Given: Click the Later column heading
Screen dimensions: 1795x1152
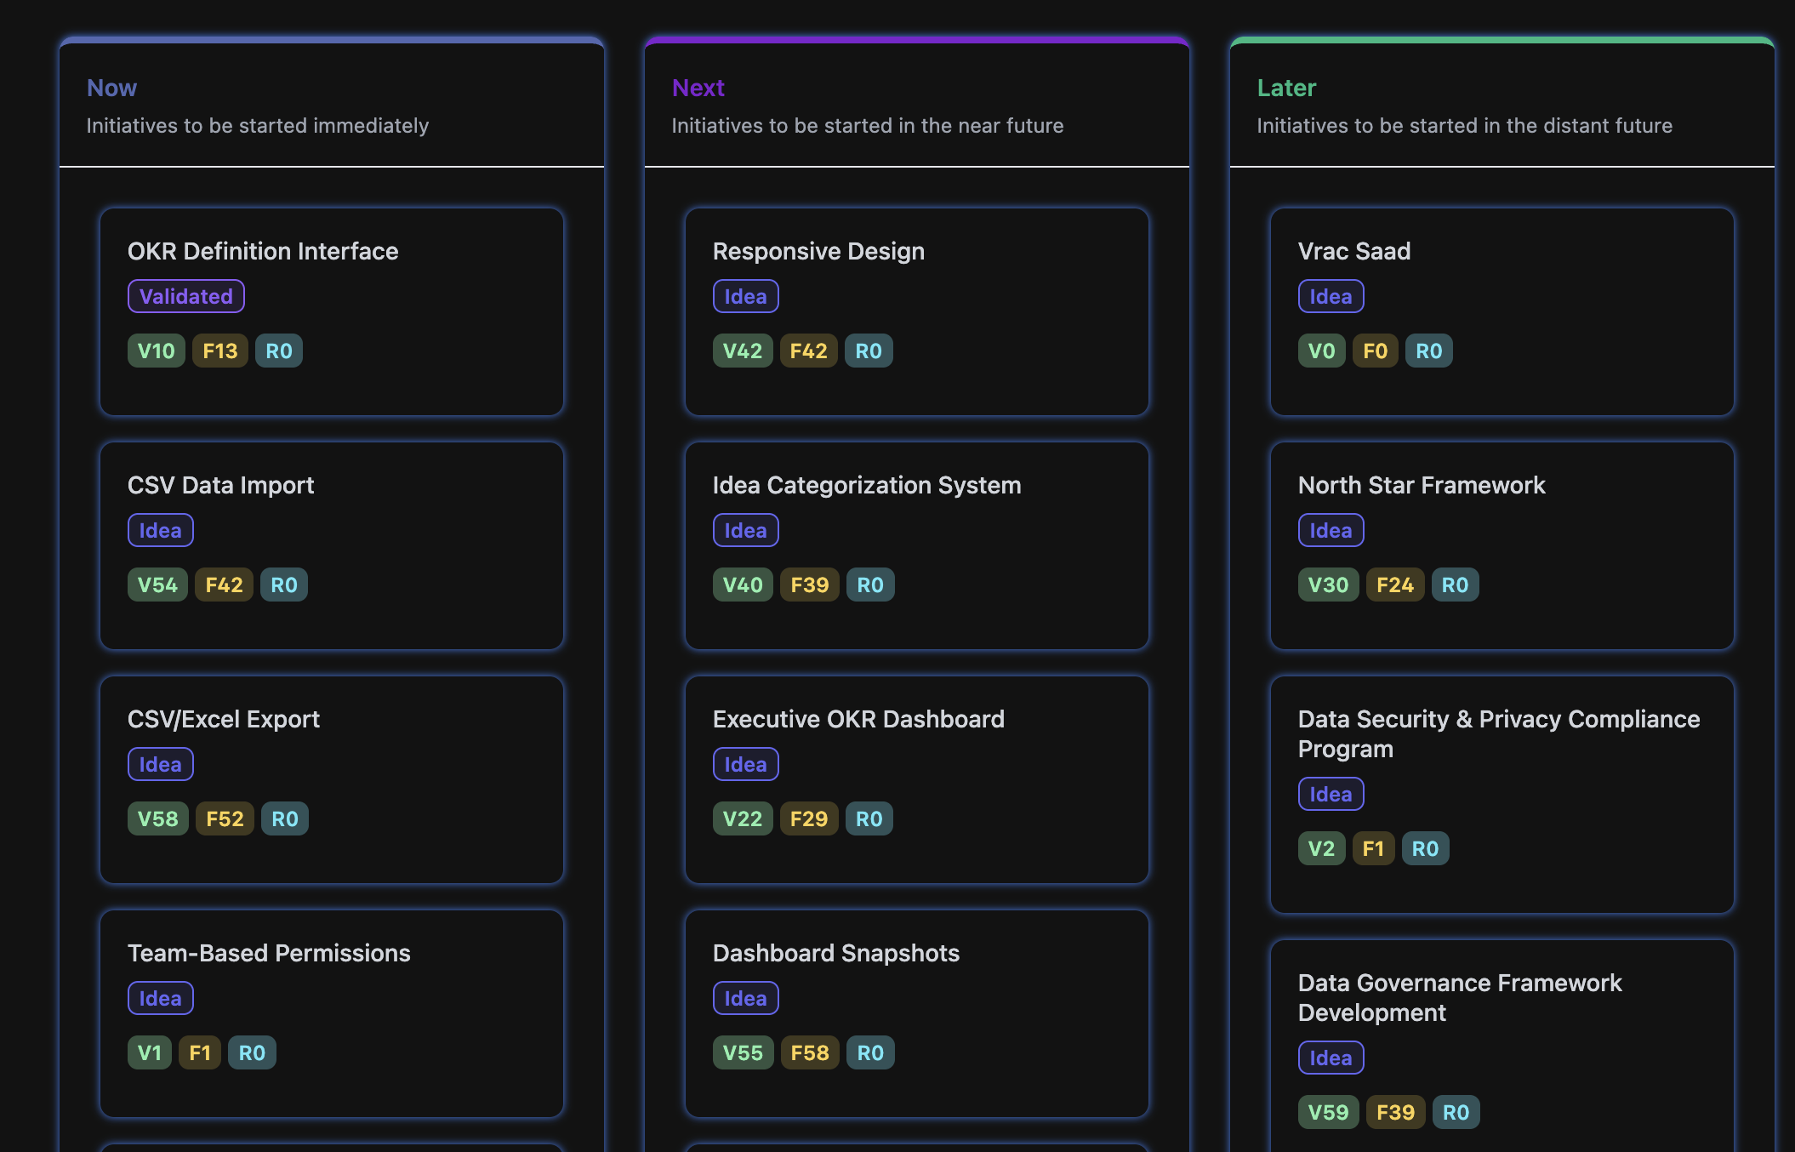Looking at the screenshot, I should [x=1286, y=88].
